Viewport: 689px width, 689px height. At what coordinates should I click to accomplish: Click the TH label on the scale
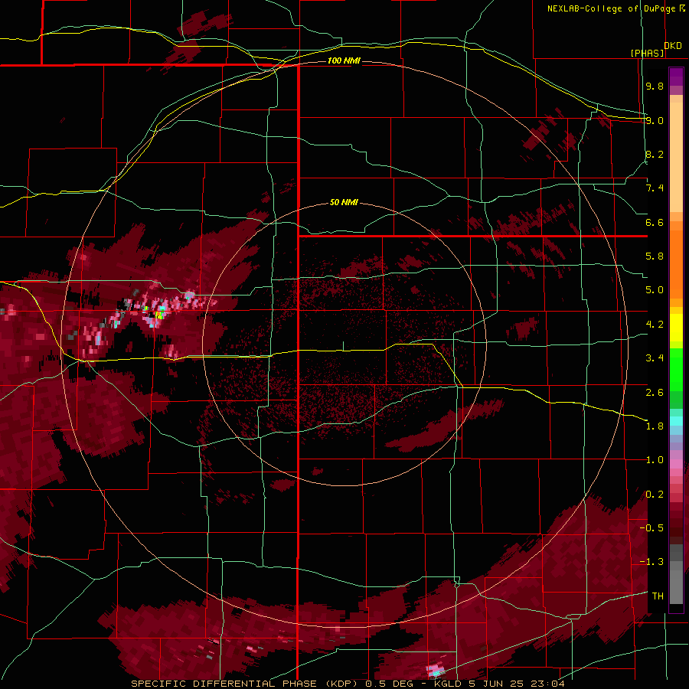[658, 596]
